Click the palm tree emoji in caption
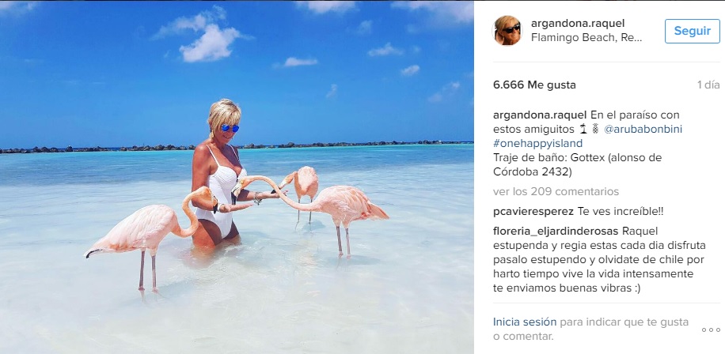Image resolution: width=725 pixels, height=354 pixels. coord(582,130)
